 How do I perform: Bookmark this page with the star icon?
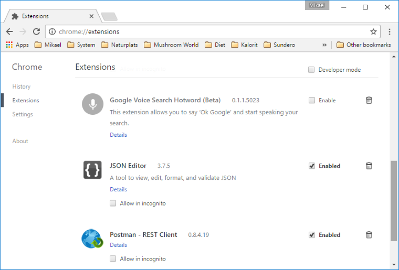[x=373, y=31]
